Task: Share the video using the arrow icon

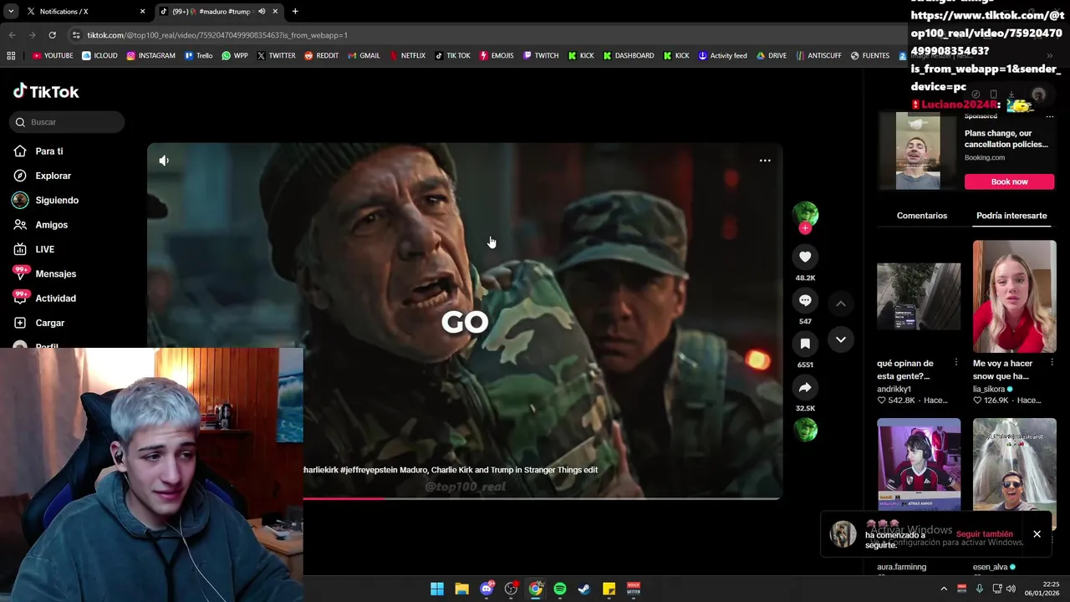Action: pos(805,387)
